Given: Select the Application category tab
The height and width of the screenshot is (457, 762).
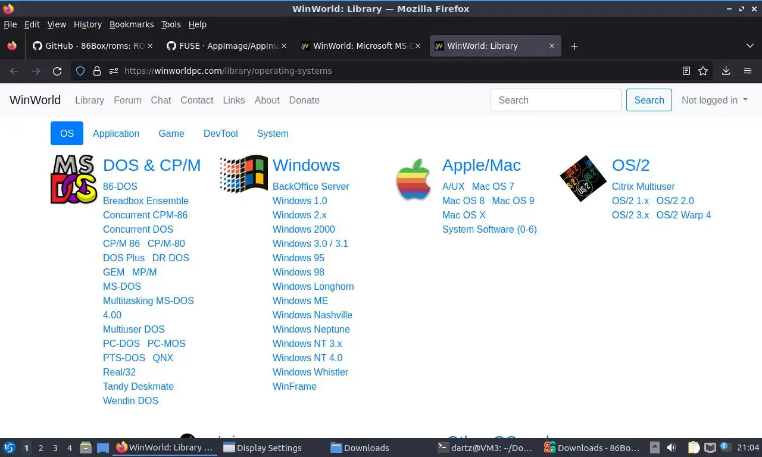Looking at the screenshot, I should (x=116, y=133).
